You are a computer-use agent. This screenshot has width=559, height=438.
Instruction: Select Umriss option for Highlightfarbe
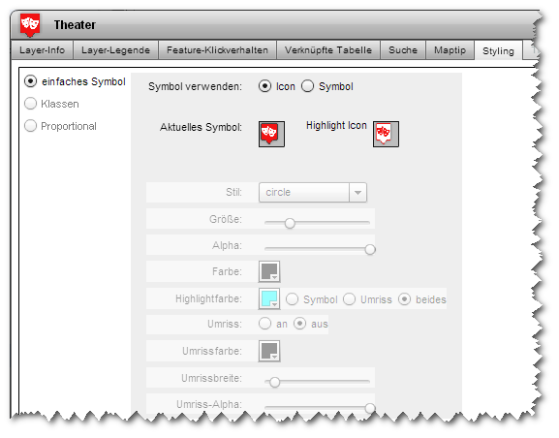point(350,299)
